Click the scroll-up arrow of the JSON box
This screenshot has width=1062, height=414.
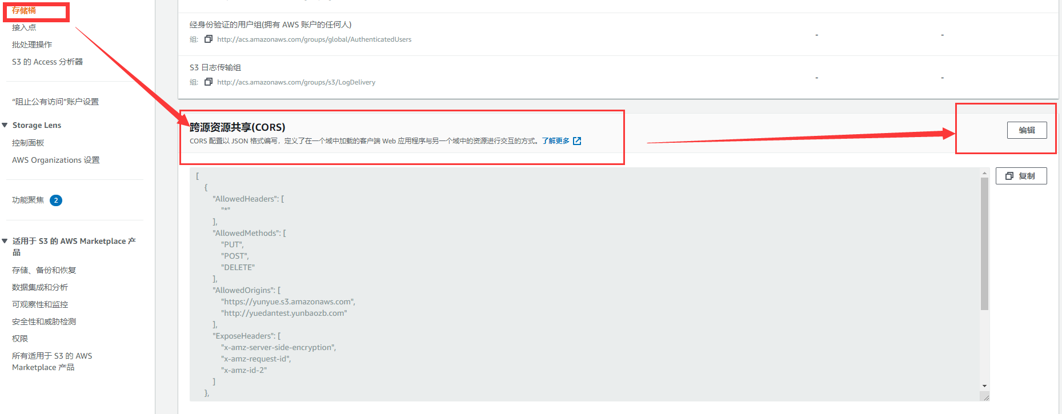point(984,173)
